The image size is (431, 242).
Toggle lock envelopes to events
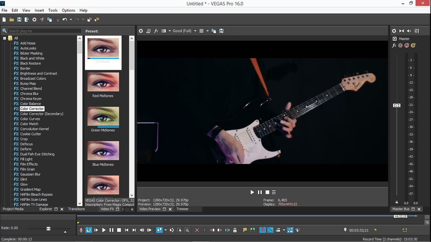pos(290,230)
